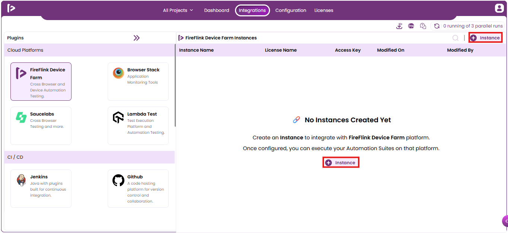Viewport: 508px width, 233px height.
Task: Click the Instance Name column header
Action: point(196,50)
